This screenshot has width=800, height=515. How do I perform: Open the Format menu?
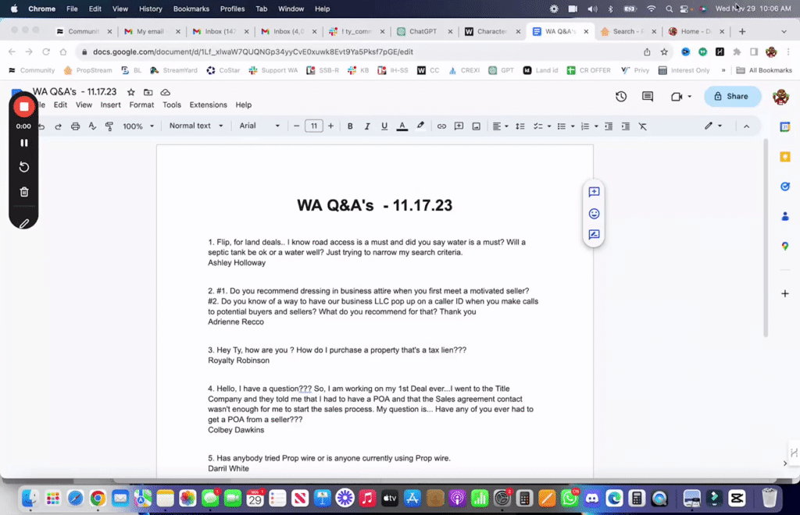[141, 105]
